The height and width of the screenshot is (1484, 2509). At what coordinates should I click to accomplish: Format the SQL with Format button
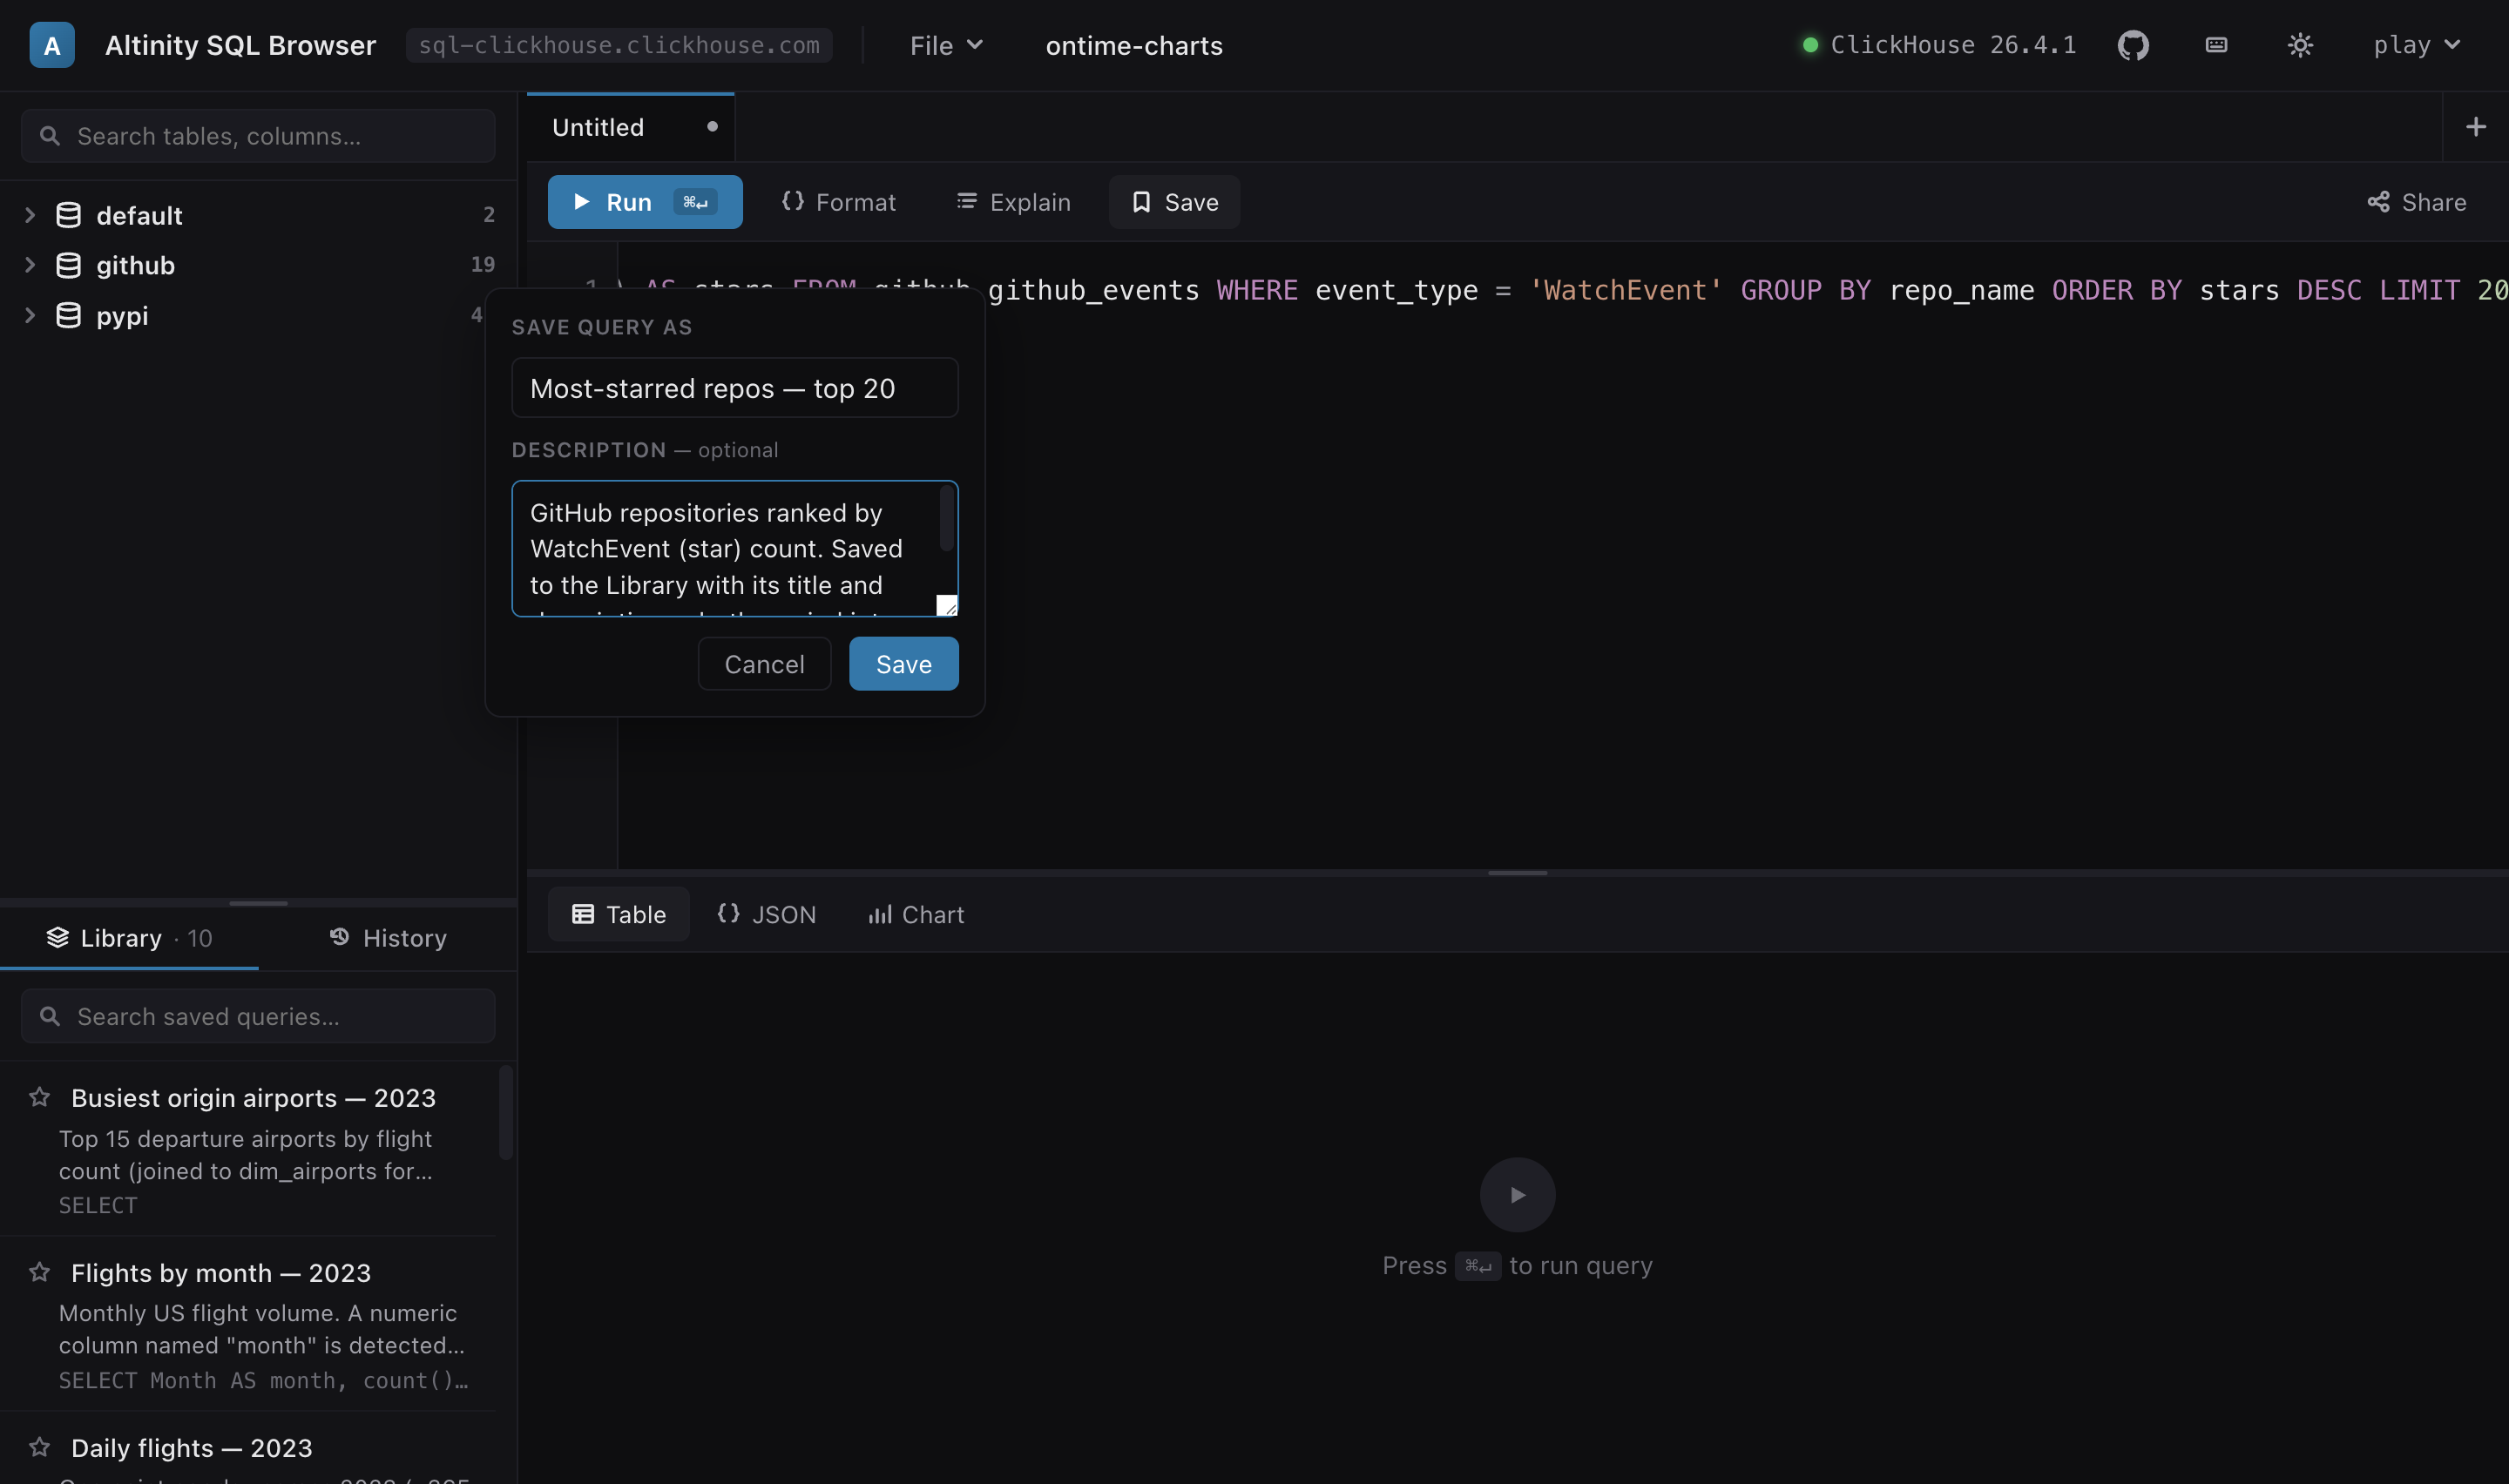coord(838,202)
